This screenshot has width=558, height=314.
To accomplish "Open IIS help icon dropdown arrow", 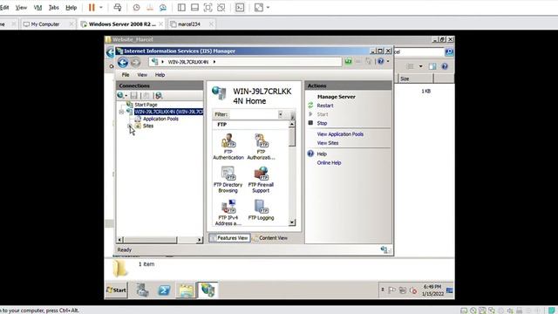I will coord(388,61).
